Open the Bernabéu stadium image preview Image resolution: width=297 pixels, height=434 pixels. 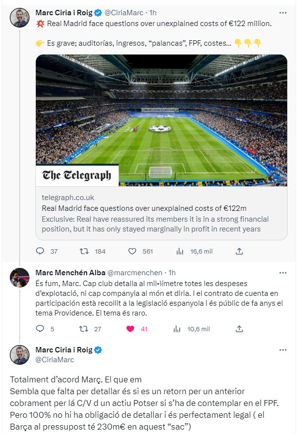161,120
